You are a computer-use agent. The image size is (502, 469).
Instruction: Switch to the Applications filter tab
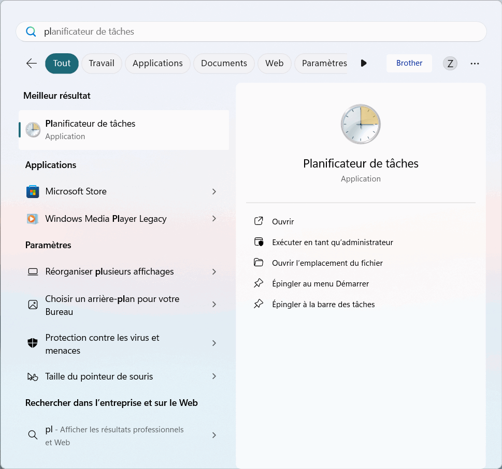point(157,63)
